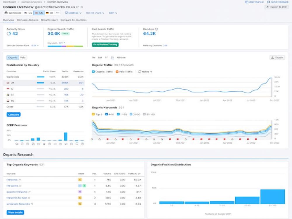Click the 64.2K backlinks value
Viewport: 292px width, 219px height.
149,34
